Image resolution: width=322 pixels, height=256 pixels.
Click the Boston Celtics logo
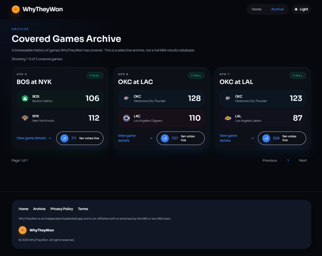[x=25, y=98]
